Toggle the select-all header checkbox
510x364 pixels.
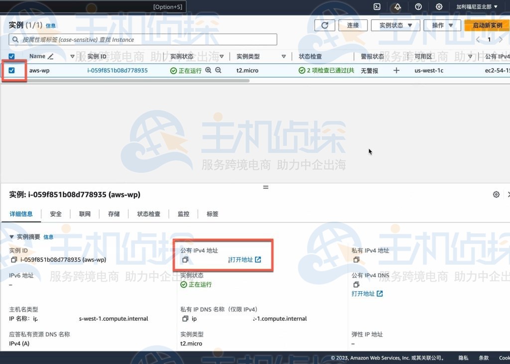click(x=12, y=56)
